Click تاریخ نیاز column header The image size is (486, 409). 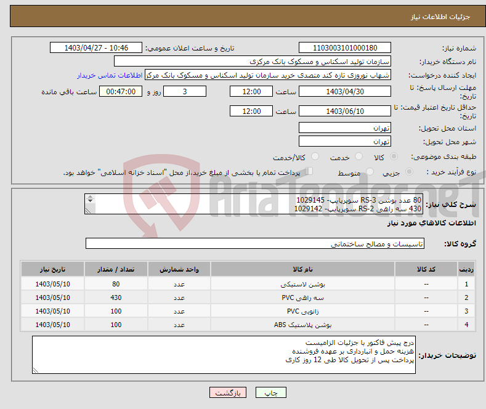(52, 269)
